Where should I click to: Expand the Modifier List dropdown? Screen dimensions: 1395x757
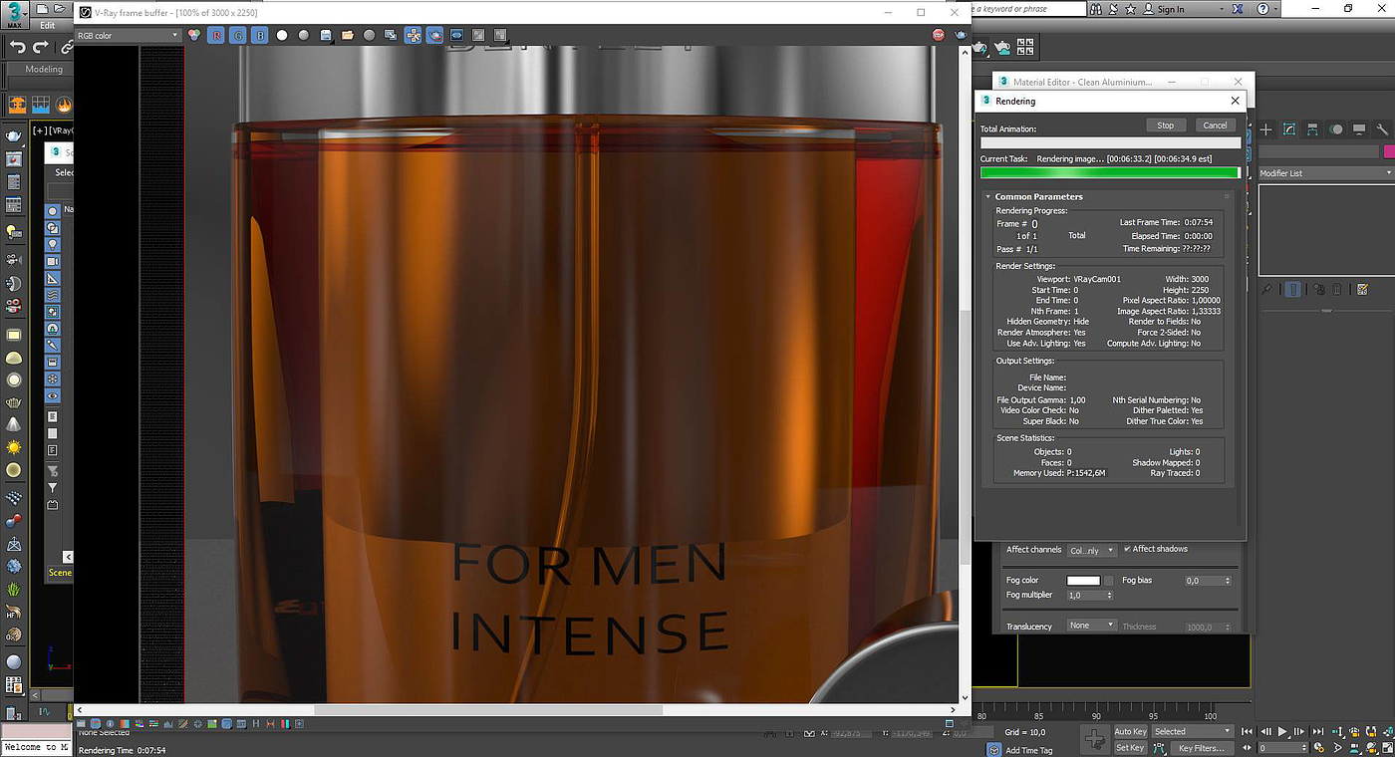click(x=1324, y=173)
